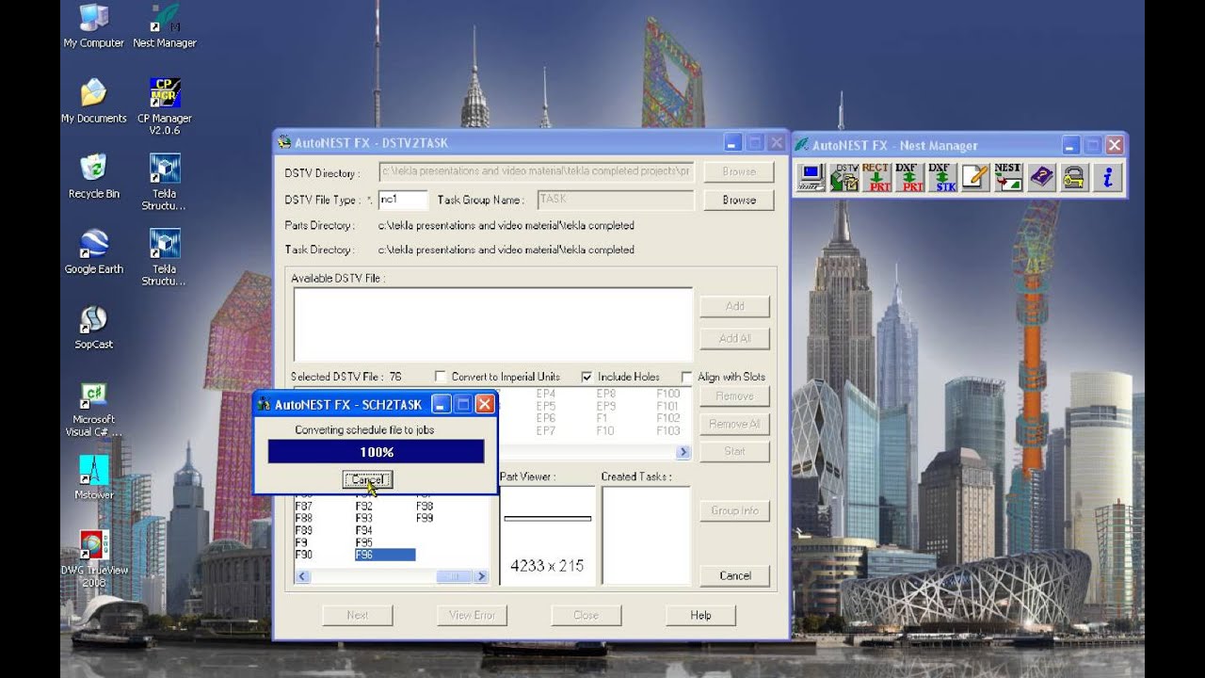The height and width of the screenshot is (678, 1205).
Task: Click the Part Viewer preview showing 4233 x 215
Action: 547,536
